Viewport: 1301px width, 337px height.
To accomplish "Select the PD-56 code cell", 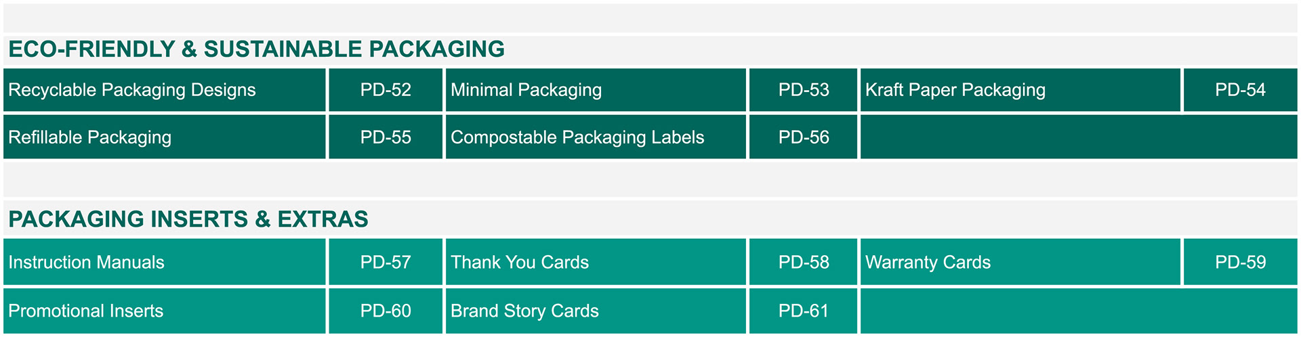I will pos(804,137).
